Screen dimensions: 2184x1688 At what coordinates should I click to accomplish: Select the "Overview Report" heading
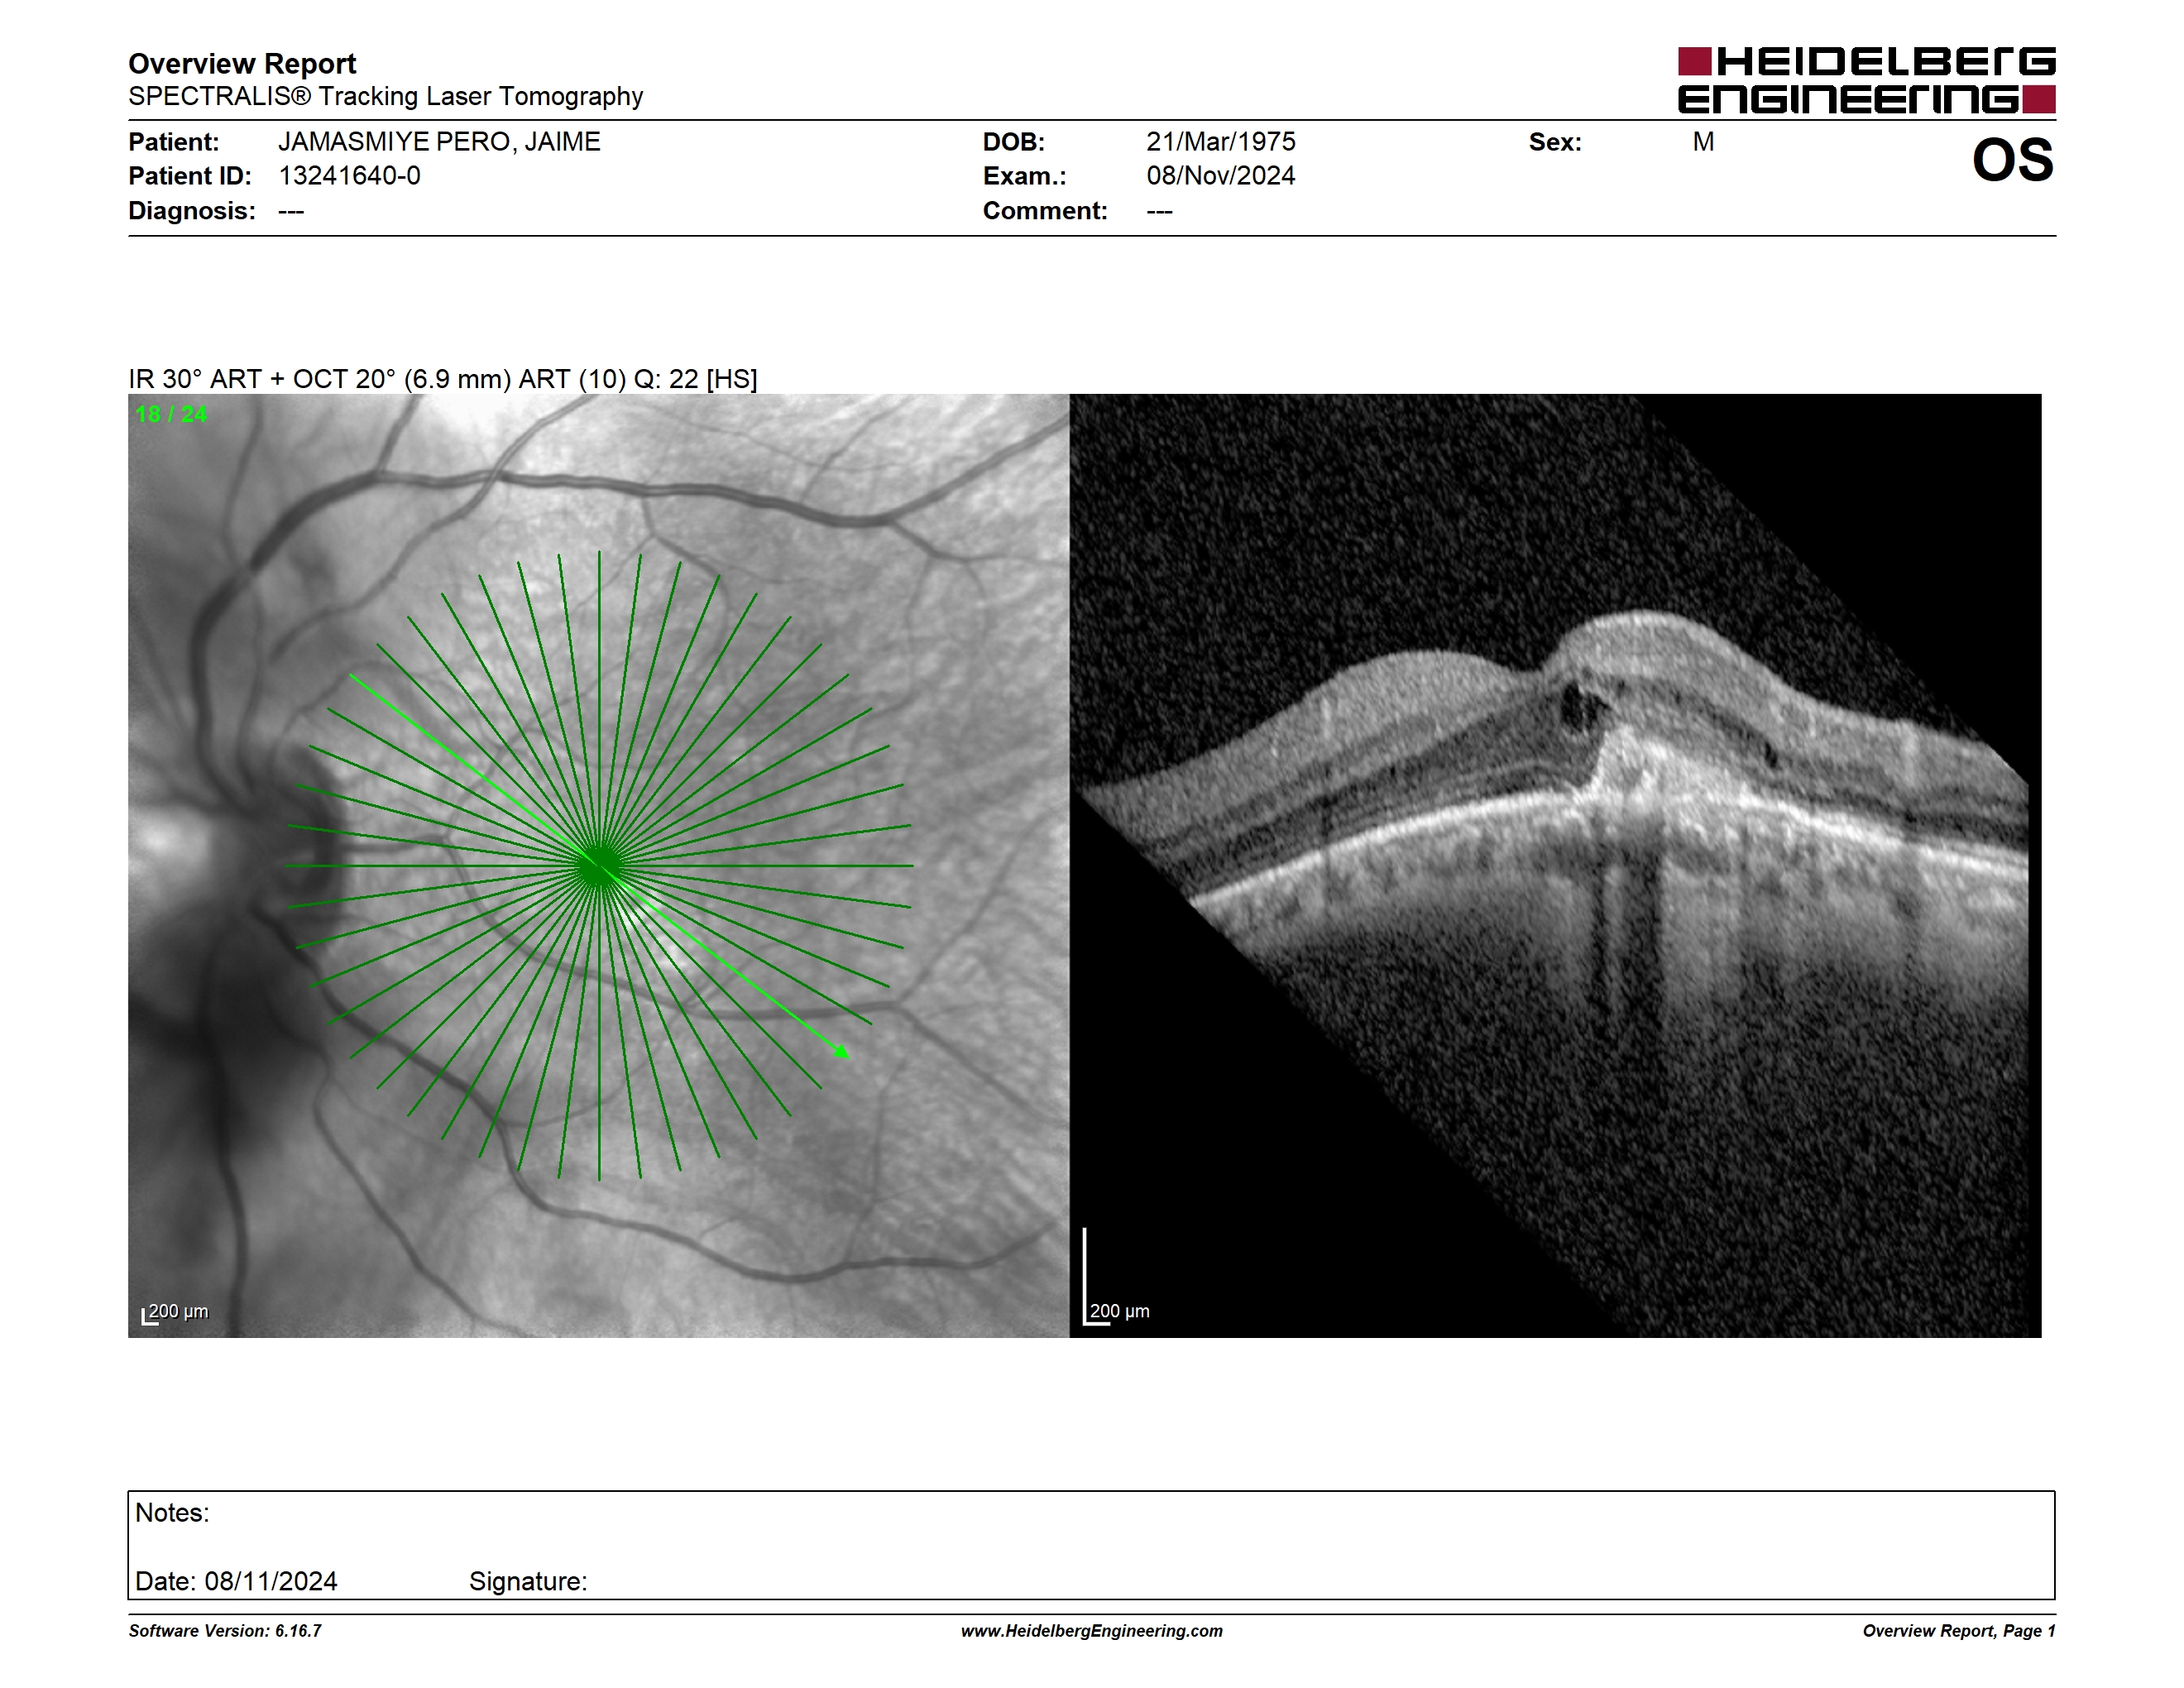(242, 64)
